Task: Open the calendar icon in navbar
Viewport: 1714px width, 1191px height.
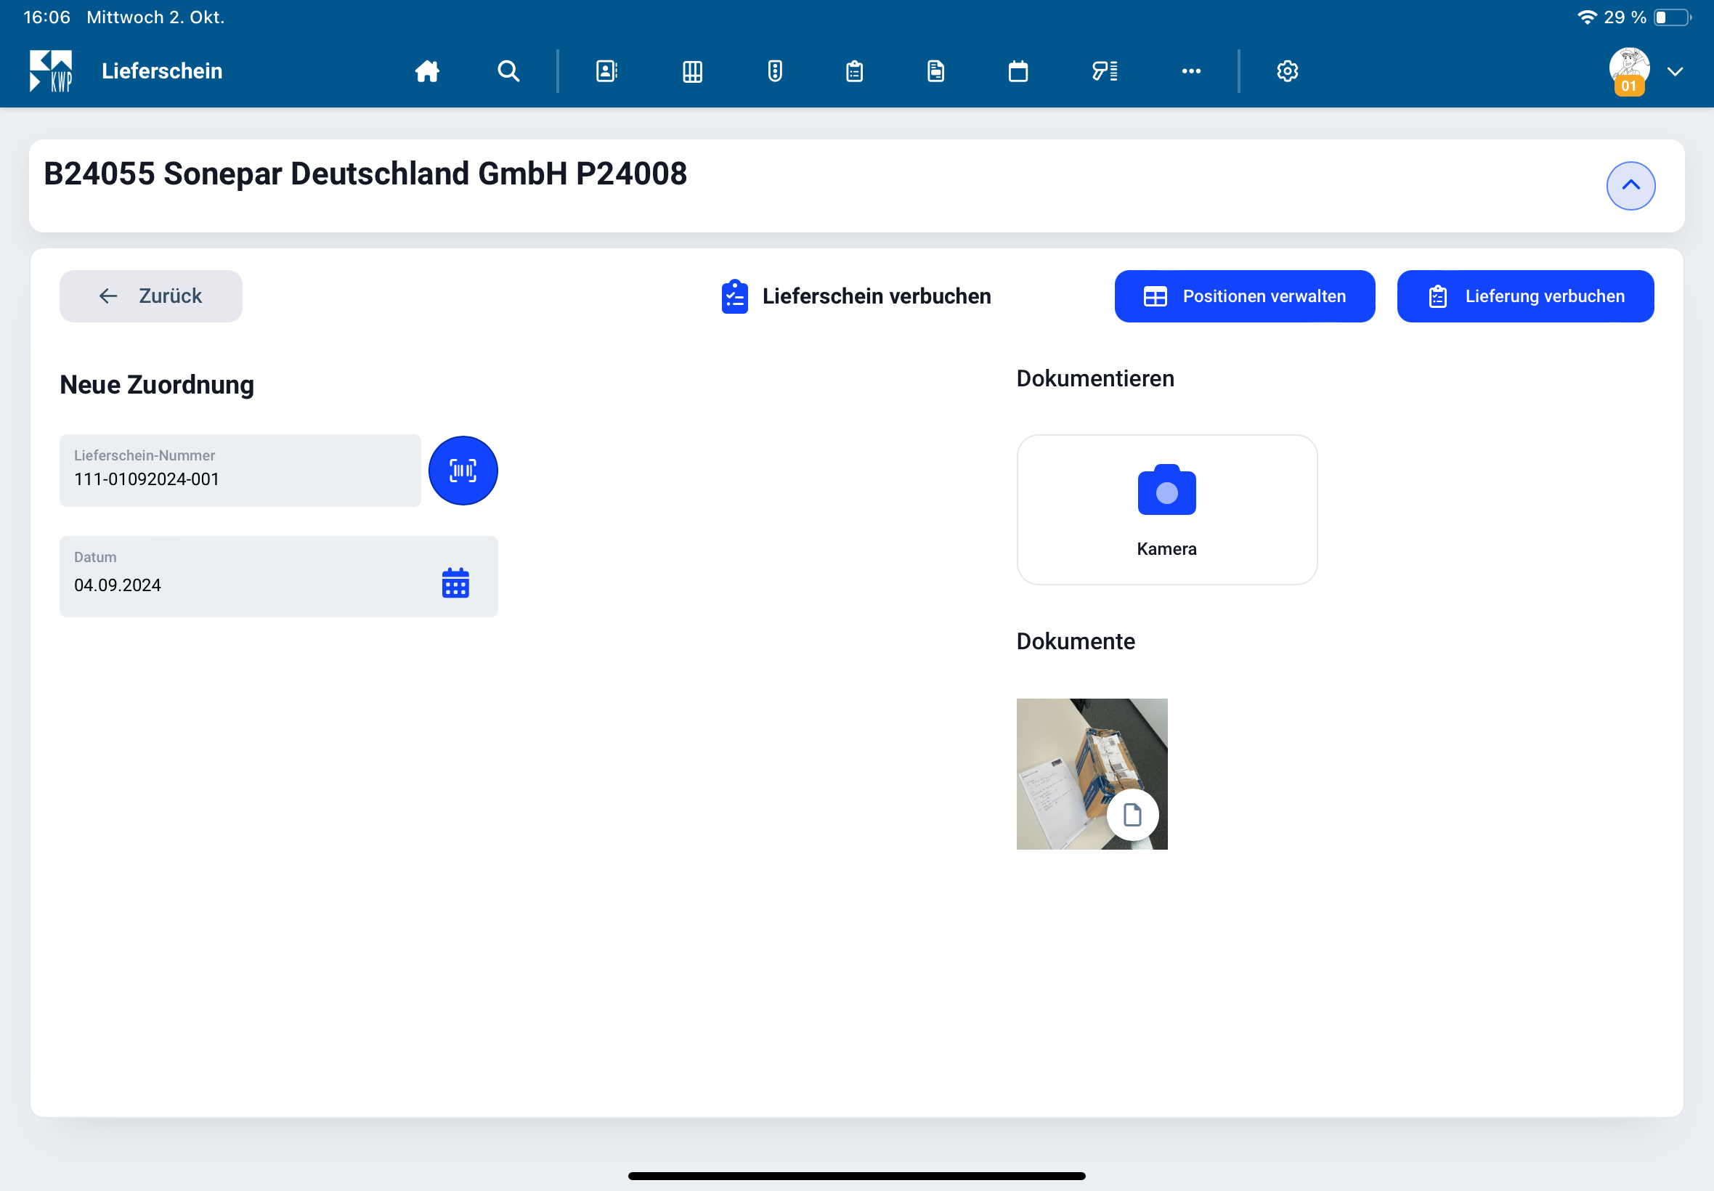Action: (x=1018, y=71)
